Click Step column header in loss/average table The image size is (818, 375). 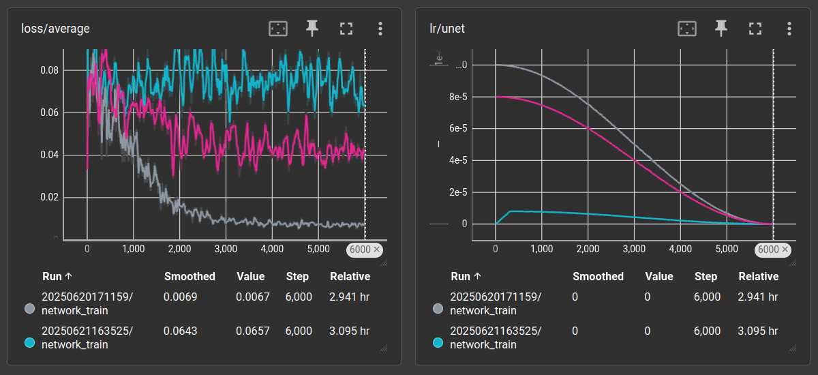(297, 276)
